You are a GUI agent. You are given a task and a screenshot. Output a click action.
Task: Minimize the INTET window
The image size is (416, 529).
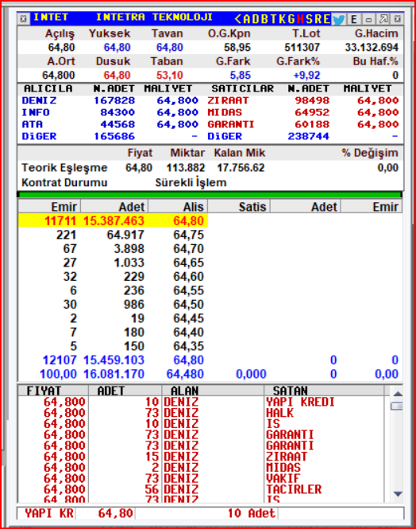(x=368, y=19)
